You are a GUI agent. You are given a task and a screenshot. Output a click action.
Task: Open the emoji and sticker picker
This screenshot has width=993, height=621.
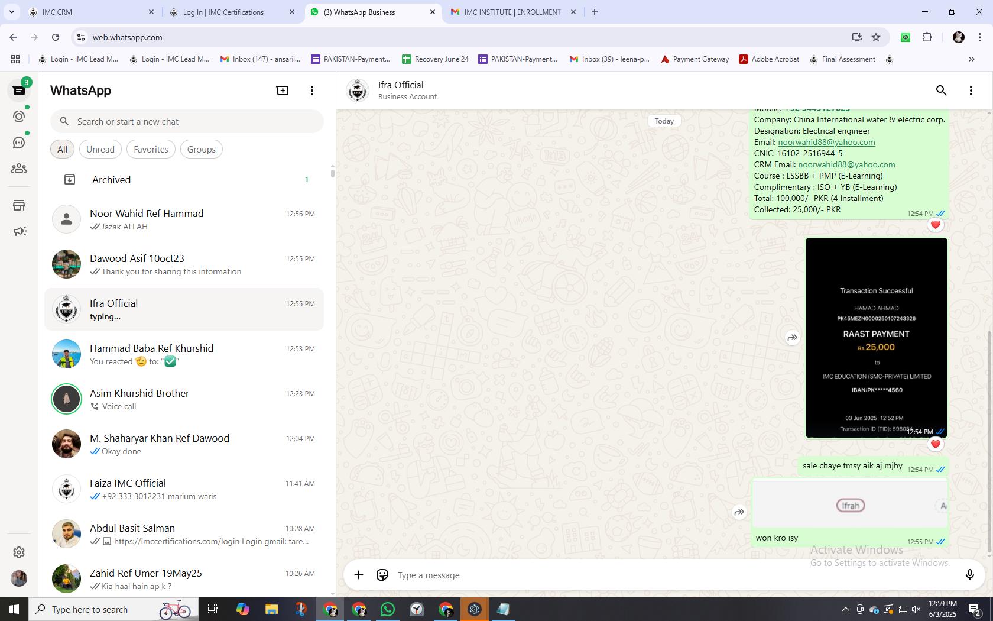pos(382,575)
